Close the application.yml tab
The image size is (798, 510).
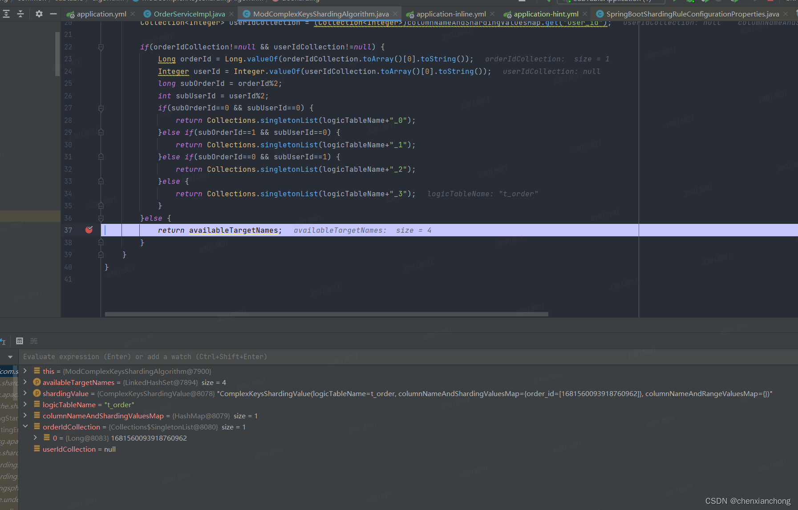[133, 14]
